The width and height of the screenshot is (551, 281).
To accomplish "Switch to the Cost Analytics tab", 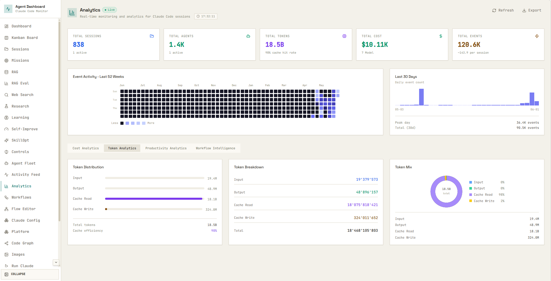I will coord(86,148).
